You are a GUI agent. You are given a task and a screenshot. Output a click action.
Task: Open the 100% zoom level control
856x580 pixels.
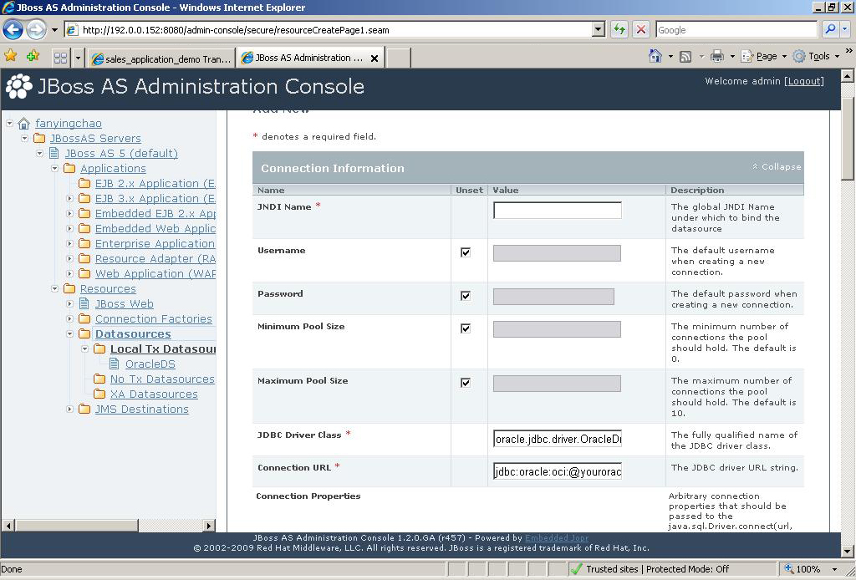coord(809,568)
